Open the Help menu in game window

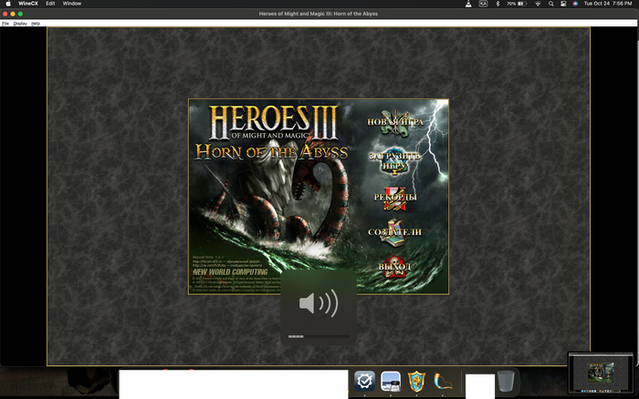36,24
